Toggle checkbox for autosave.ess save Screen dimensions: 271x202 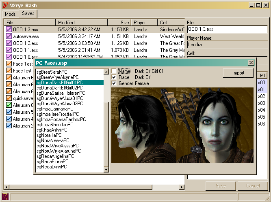click(x=9, y=36)
